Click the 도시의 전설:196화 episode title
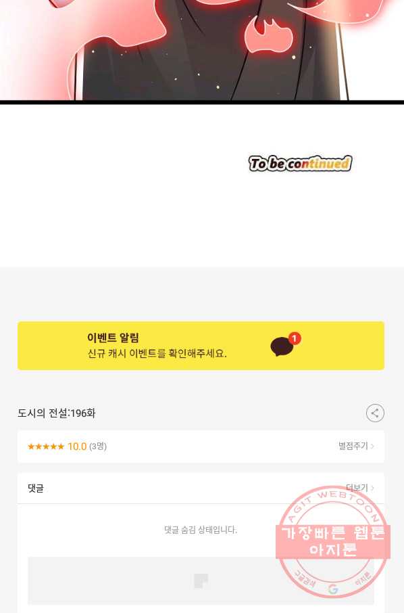This screenshot has width=404, height=613. [x=57, y=413]
